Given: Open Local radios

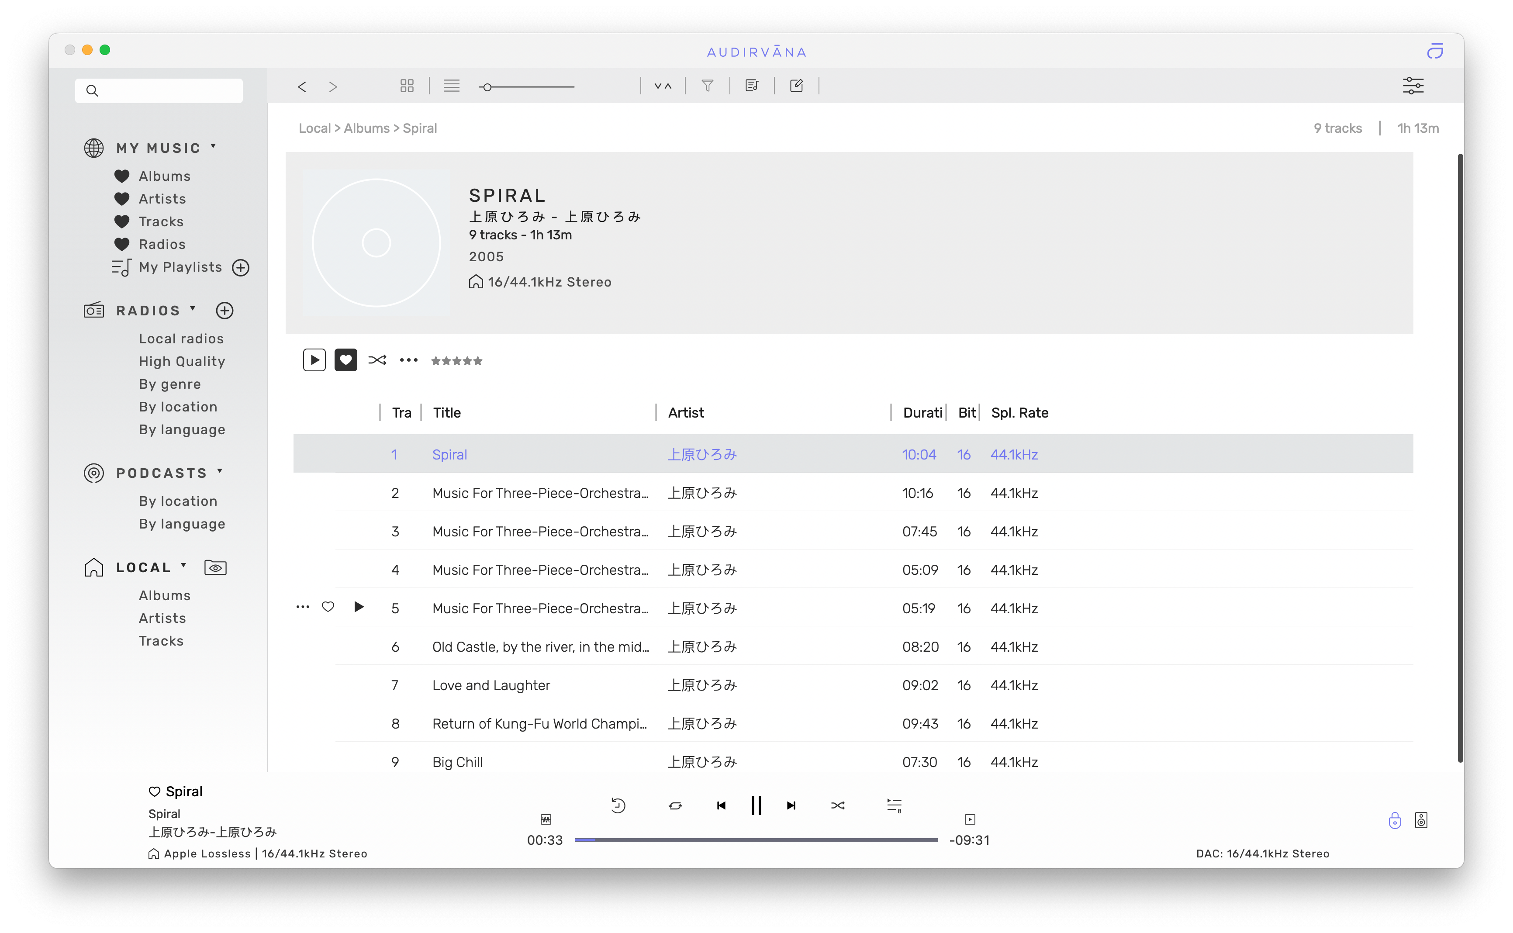Looking at the screenshot, I should coord(181,339).
